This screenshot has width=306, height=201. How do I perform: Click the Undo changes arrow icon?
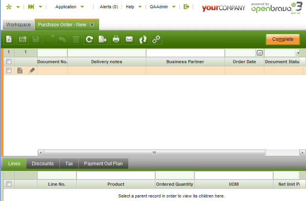point(63,39)
